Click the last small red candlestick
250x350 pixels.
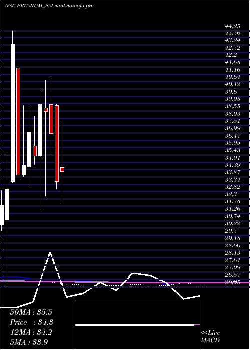tap(62, 170)
